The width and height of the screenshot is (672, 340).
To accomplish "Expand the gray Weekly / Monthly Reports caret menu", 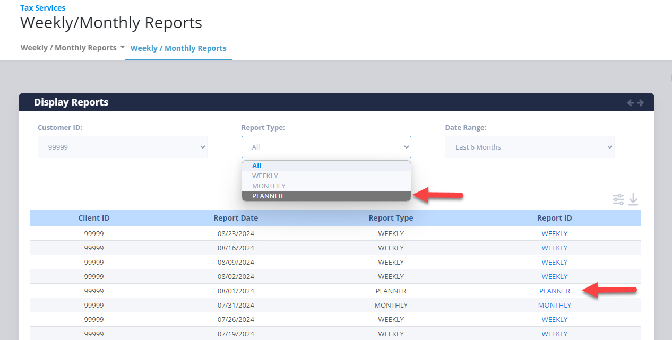I will 72,48.
